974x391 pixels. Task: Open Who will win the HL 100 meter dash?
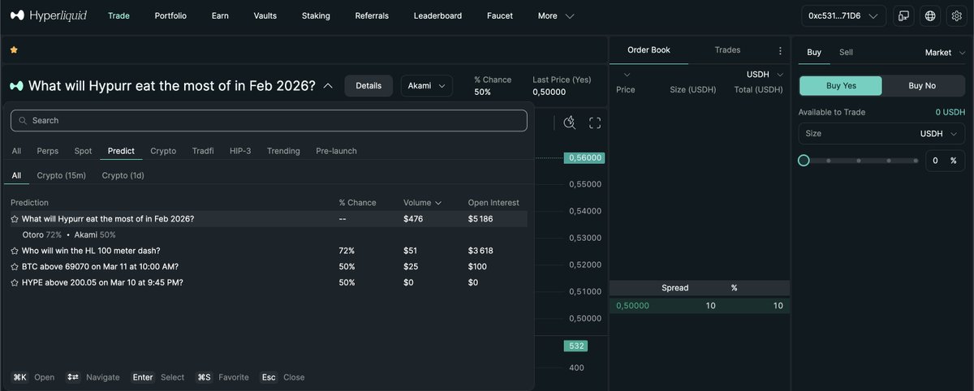pyautogui.click(x=91, y=251)
